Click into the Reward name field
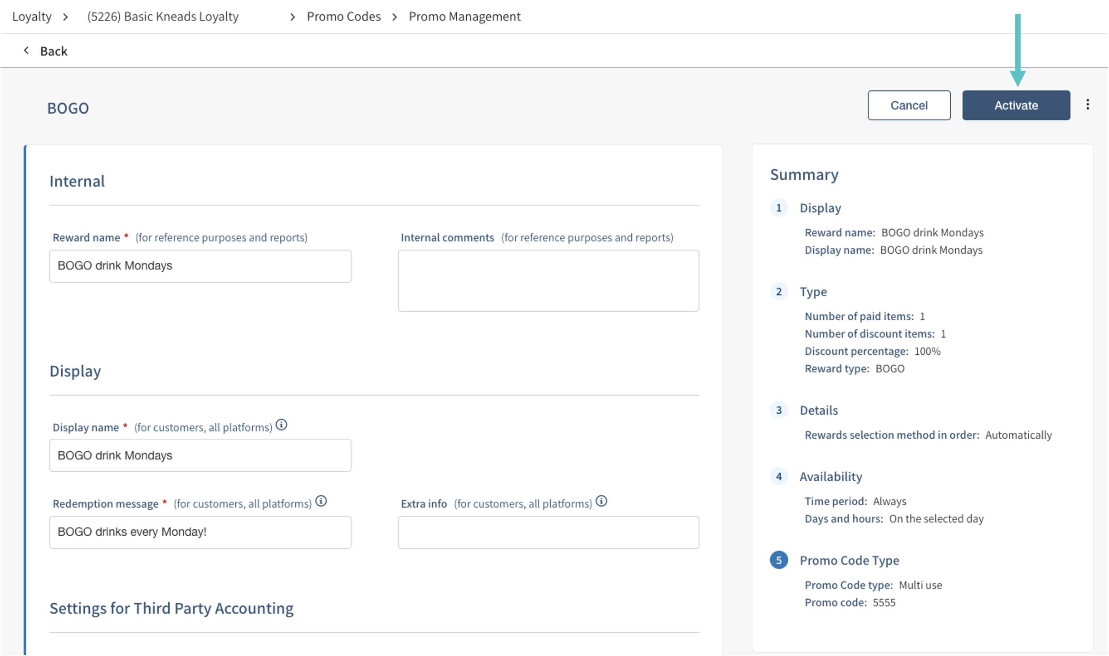1109x656 pixels. pos(200,266)
